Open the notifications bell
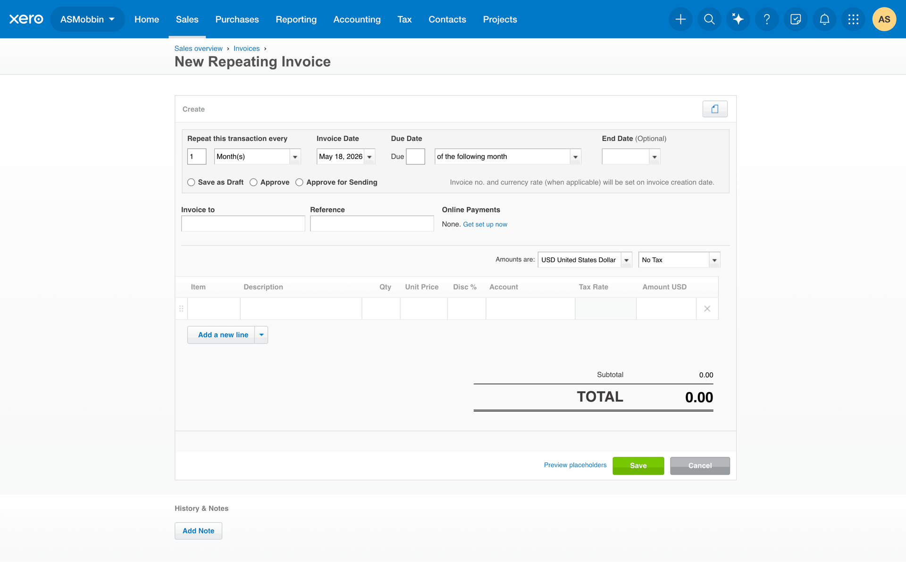This screenshot has height=568, width=906. click(x=824, y=19)
